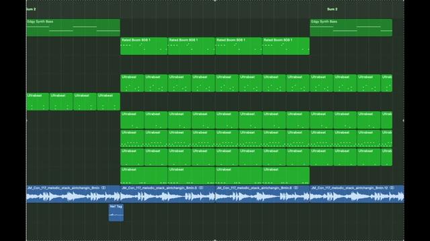Select the first Rated Boom 808 1 region
The height and width of the screenshot is (241, 430).
click(144, 46)
